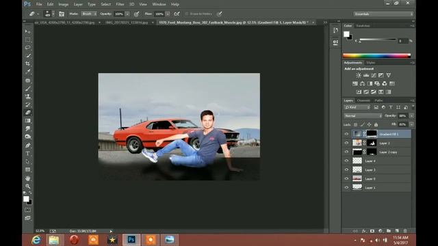
Task: Open the layer Fill dropdown arrow
Action: click(x=411, y=124)
